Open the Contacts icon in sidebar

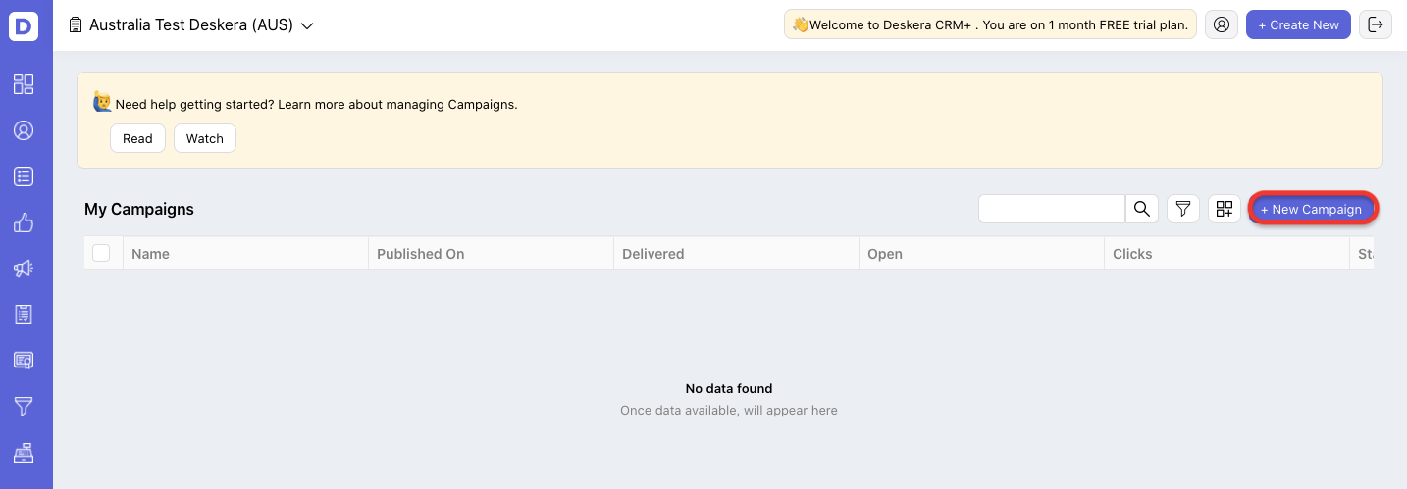[24, 130]
